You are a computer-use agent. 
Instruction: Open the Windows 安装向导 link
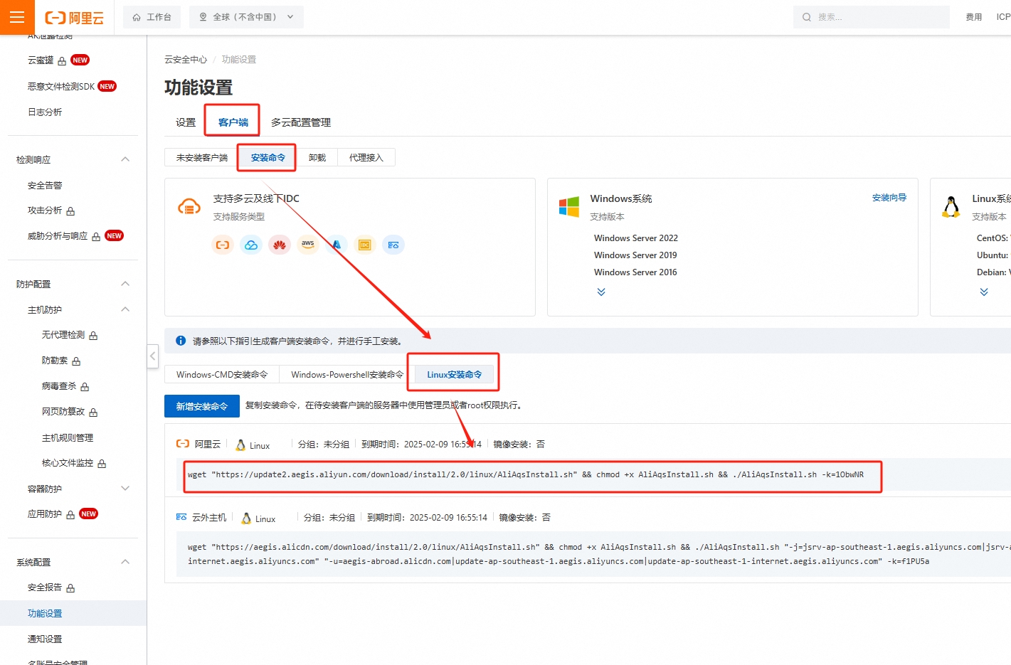889,198
